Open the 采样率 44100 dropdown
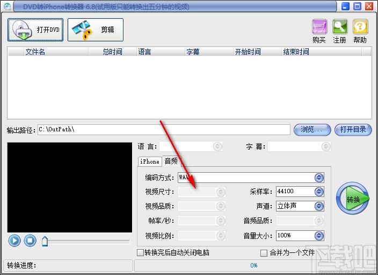The width and height of the screenshot is (378, 275). click(x=319, y=192)
